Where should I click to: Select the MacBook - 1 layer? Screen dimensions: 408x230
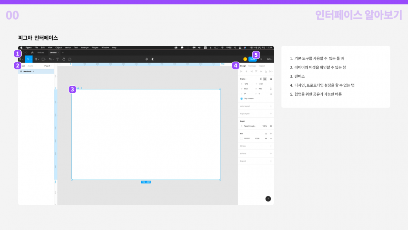(x=29, y=71)
